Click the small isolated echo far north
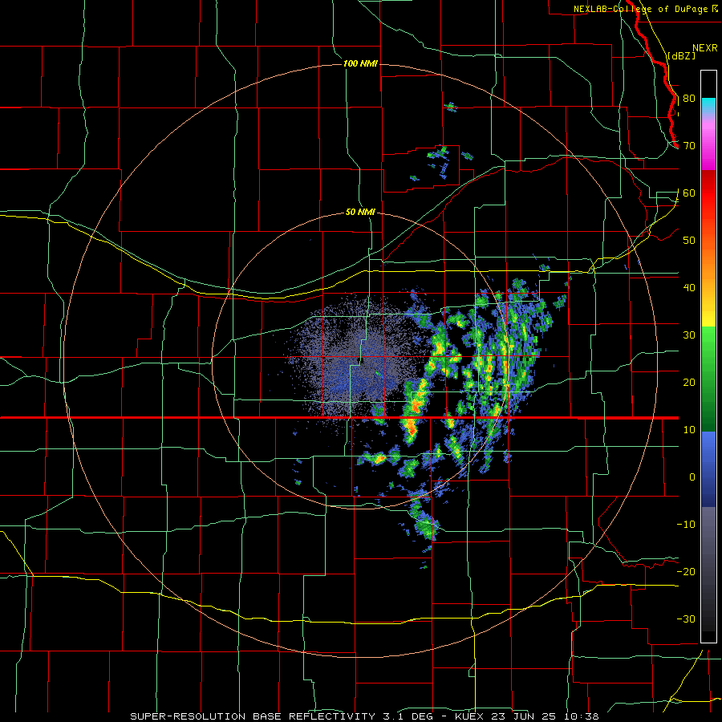 pos(451,107)
